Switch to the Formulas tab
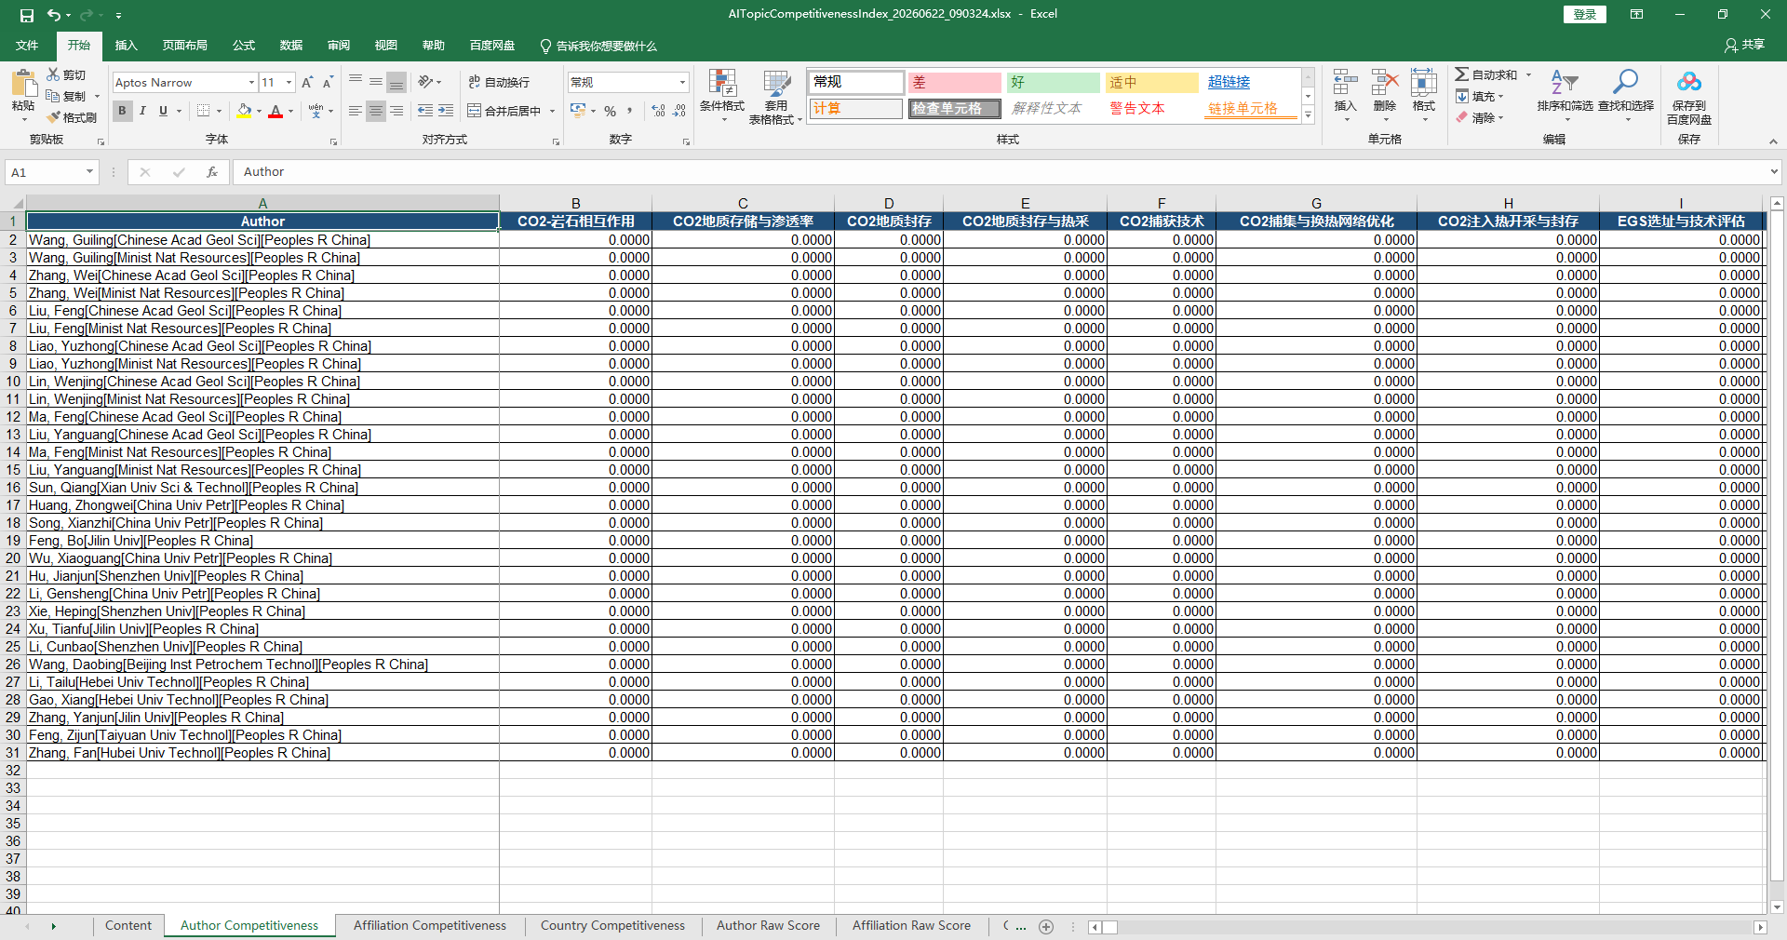The image size is (1787, 940). 244,45
